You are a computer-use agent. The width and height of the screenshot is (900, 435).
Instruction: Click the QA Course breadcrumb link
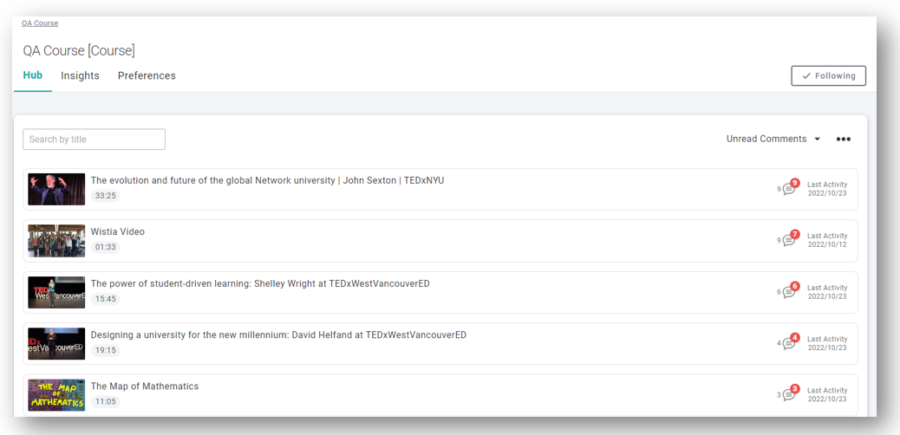tap(40, 23)
